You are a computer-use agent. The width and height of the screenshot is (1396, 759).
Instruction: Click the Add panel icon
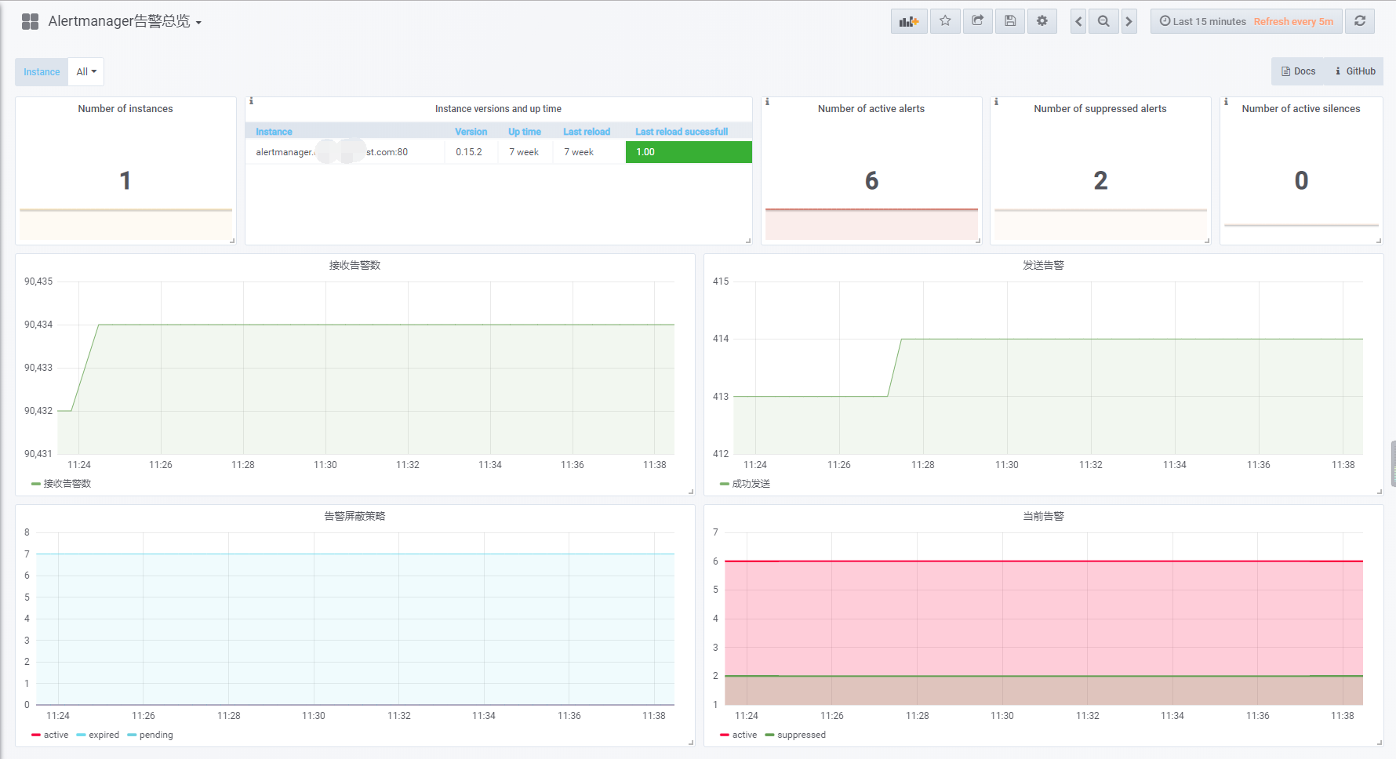[x=909, y=21]
